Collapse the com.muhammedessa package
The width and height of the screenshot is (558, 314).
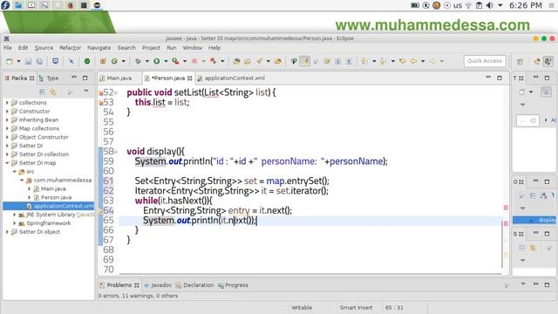click(22, 181)
